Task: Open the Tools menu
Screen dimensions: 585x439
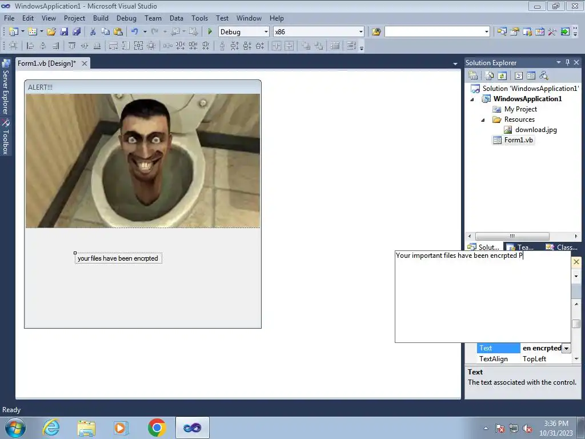Action: click(x=199, y=18)
